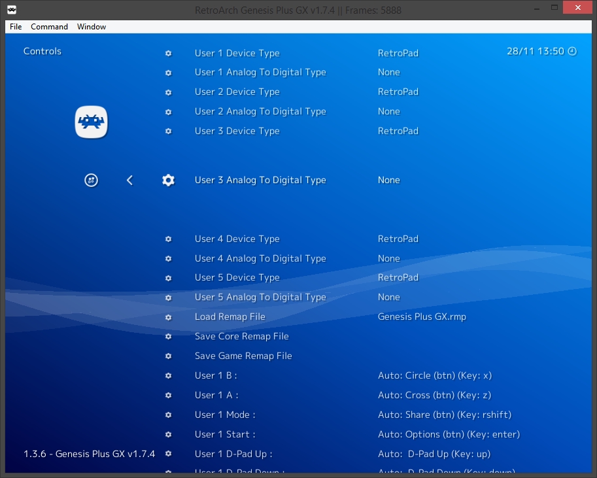Open the Window menu
Viewport: 597px width, 478px height.
tap(92, 27)
